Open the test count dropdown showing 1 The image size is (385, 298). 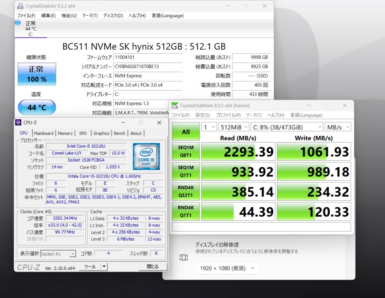209,127
